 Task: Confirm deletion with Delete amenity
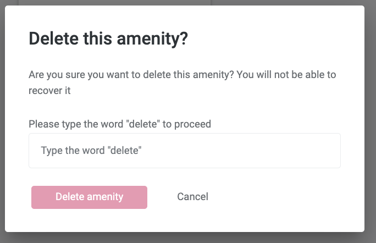click(89, 197)
